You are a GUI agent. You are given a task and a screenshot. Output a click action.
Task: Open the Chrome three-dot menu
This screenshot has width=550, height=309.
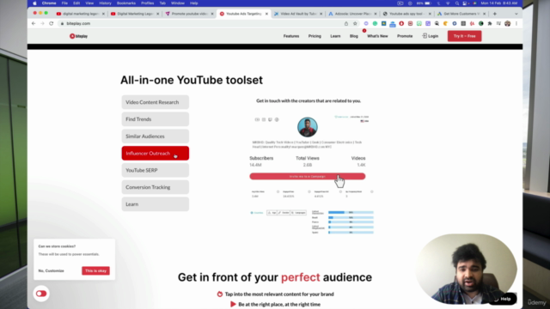coord(516,23)
